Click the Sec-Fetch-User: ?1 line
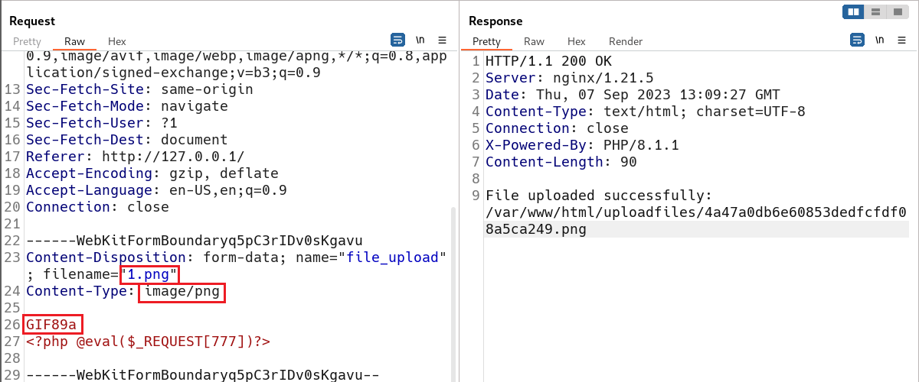This screenshot has height=382, width=919. (102, 123)
